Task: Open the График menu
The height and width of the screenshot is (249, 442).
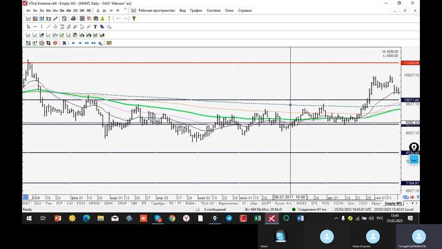Action: click(x=196, y=10)
